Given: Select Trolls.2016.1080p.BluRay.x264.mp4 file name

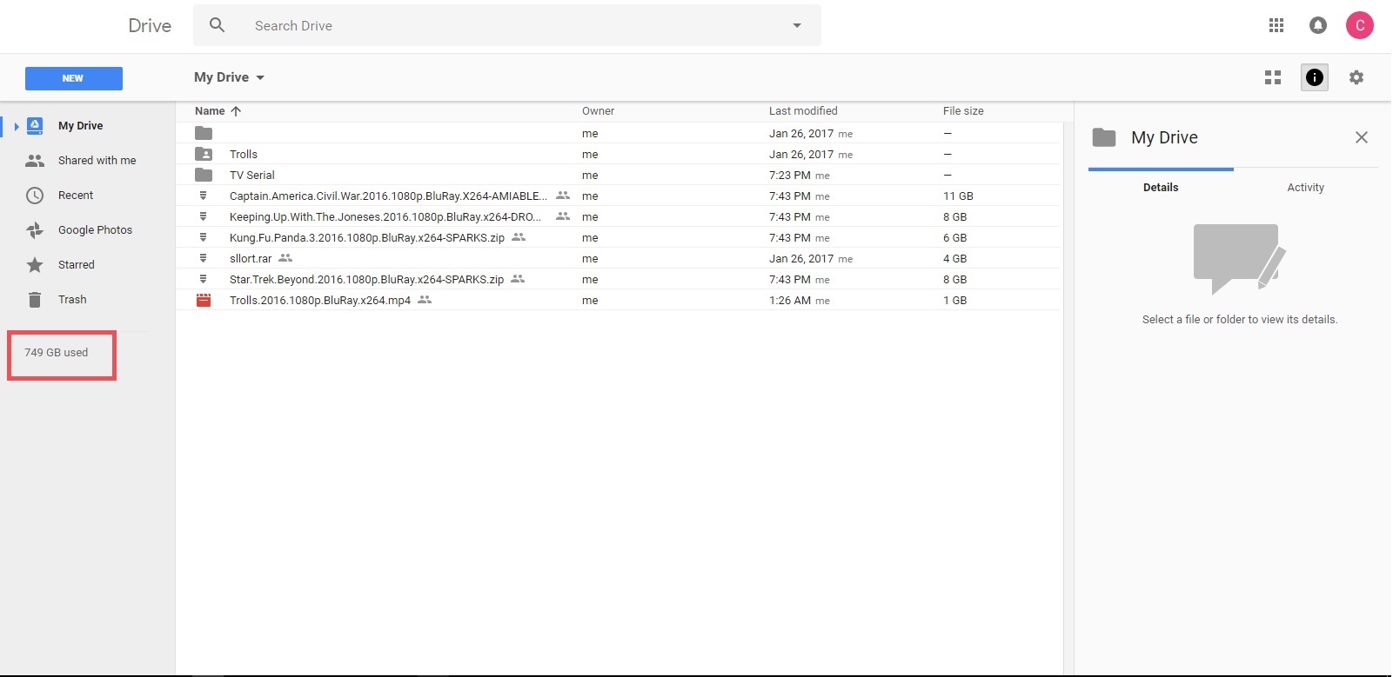Looking at the screenshot, I should pos(320,301).
